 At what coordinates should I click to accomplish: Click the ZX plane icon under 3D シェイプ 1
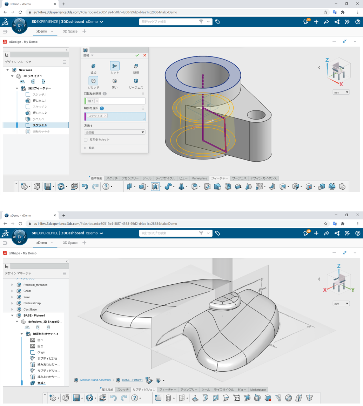[43, 82]
